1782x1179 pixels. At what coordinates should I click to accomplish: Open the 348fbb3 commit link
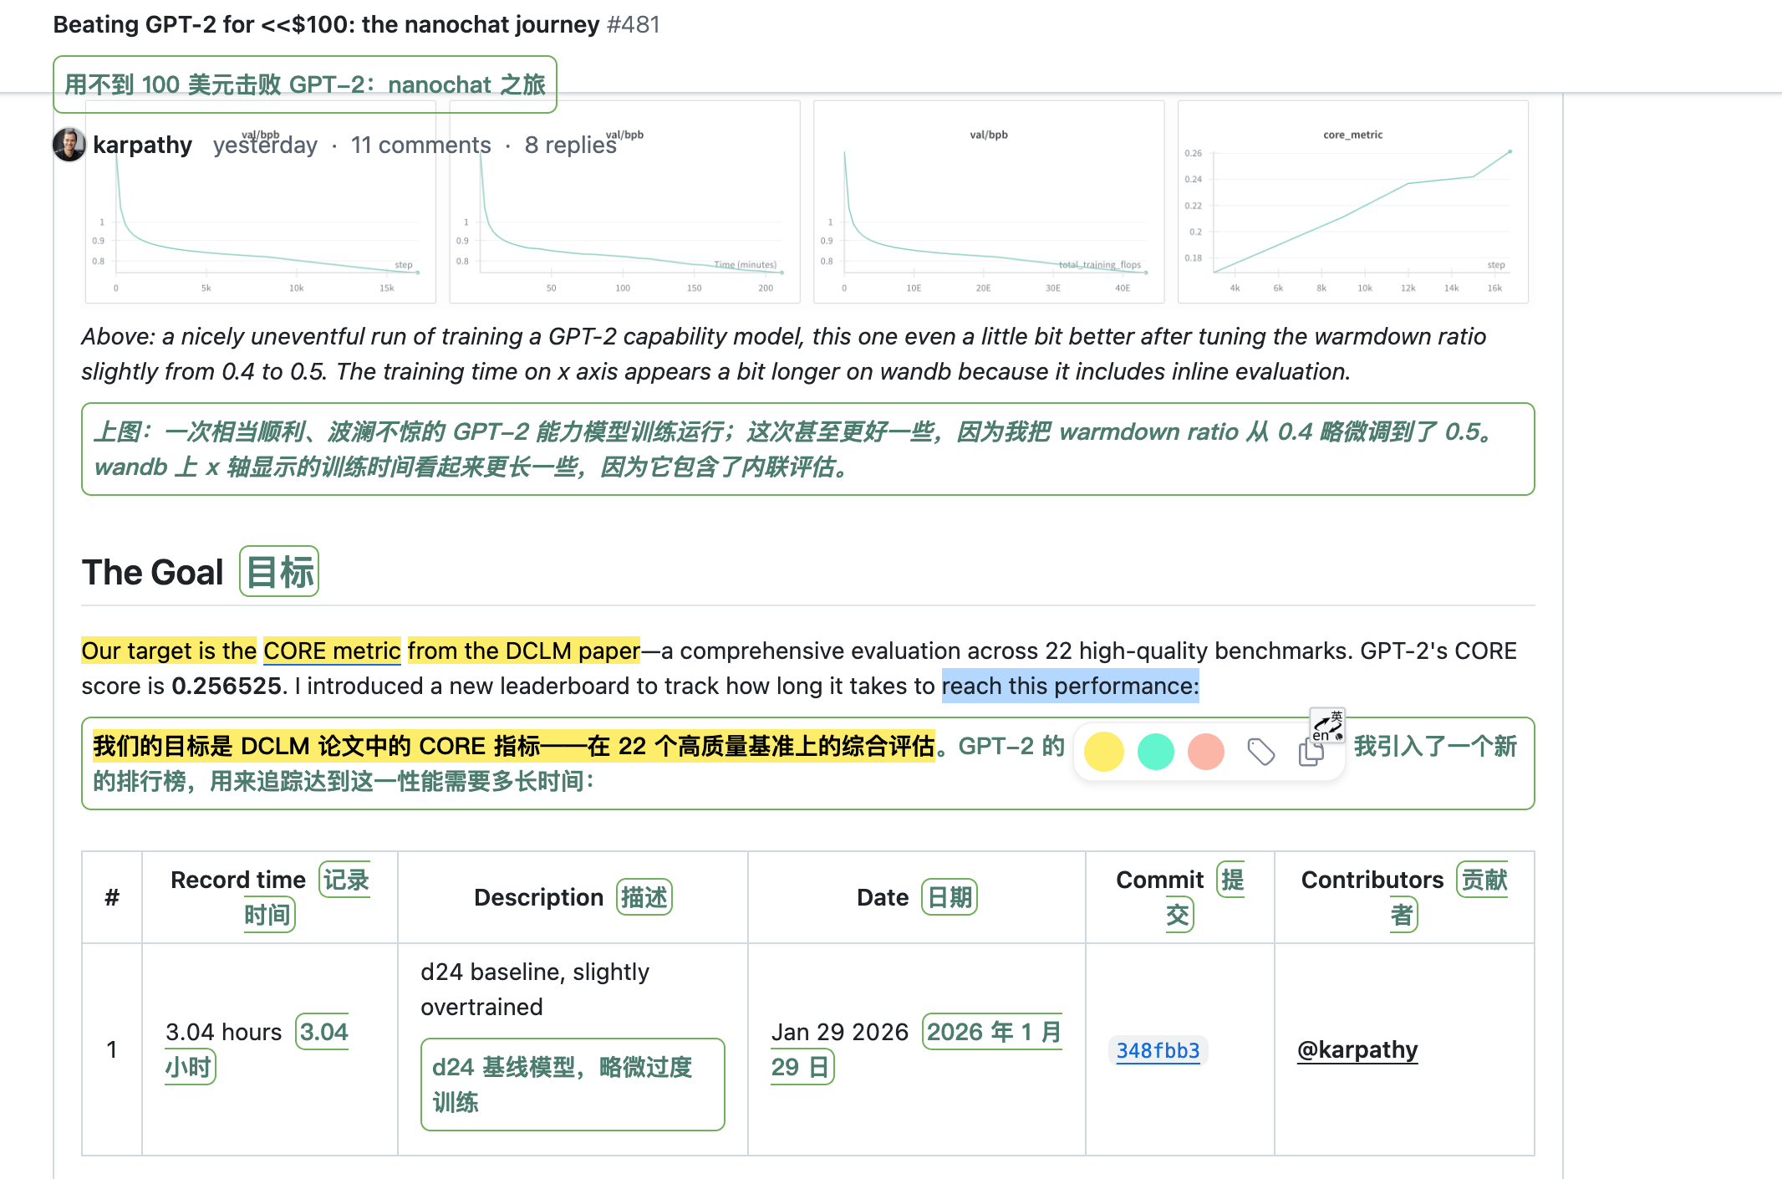[x=1158, y=1050]
